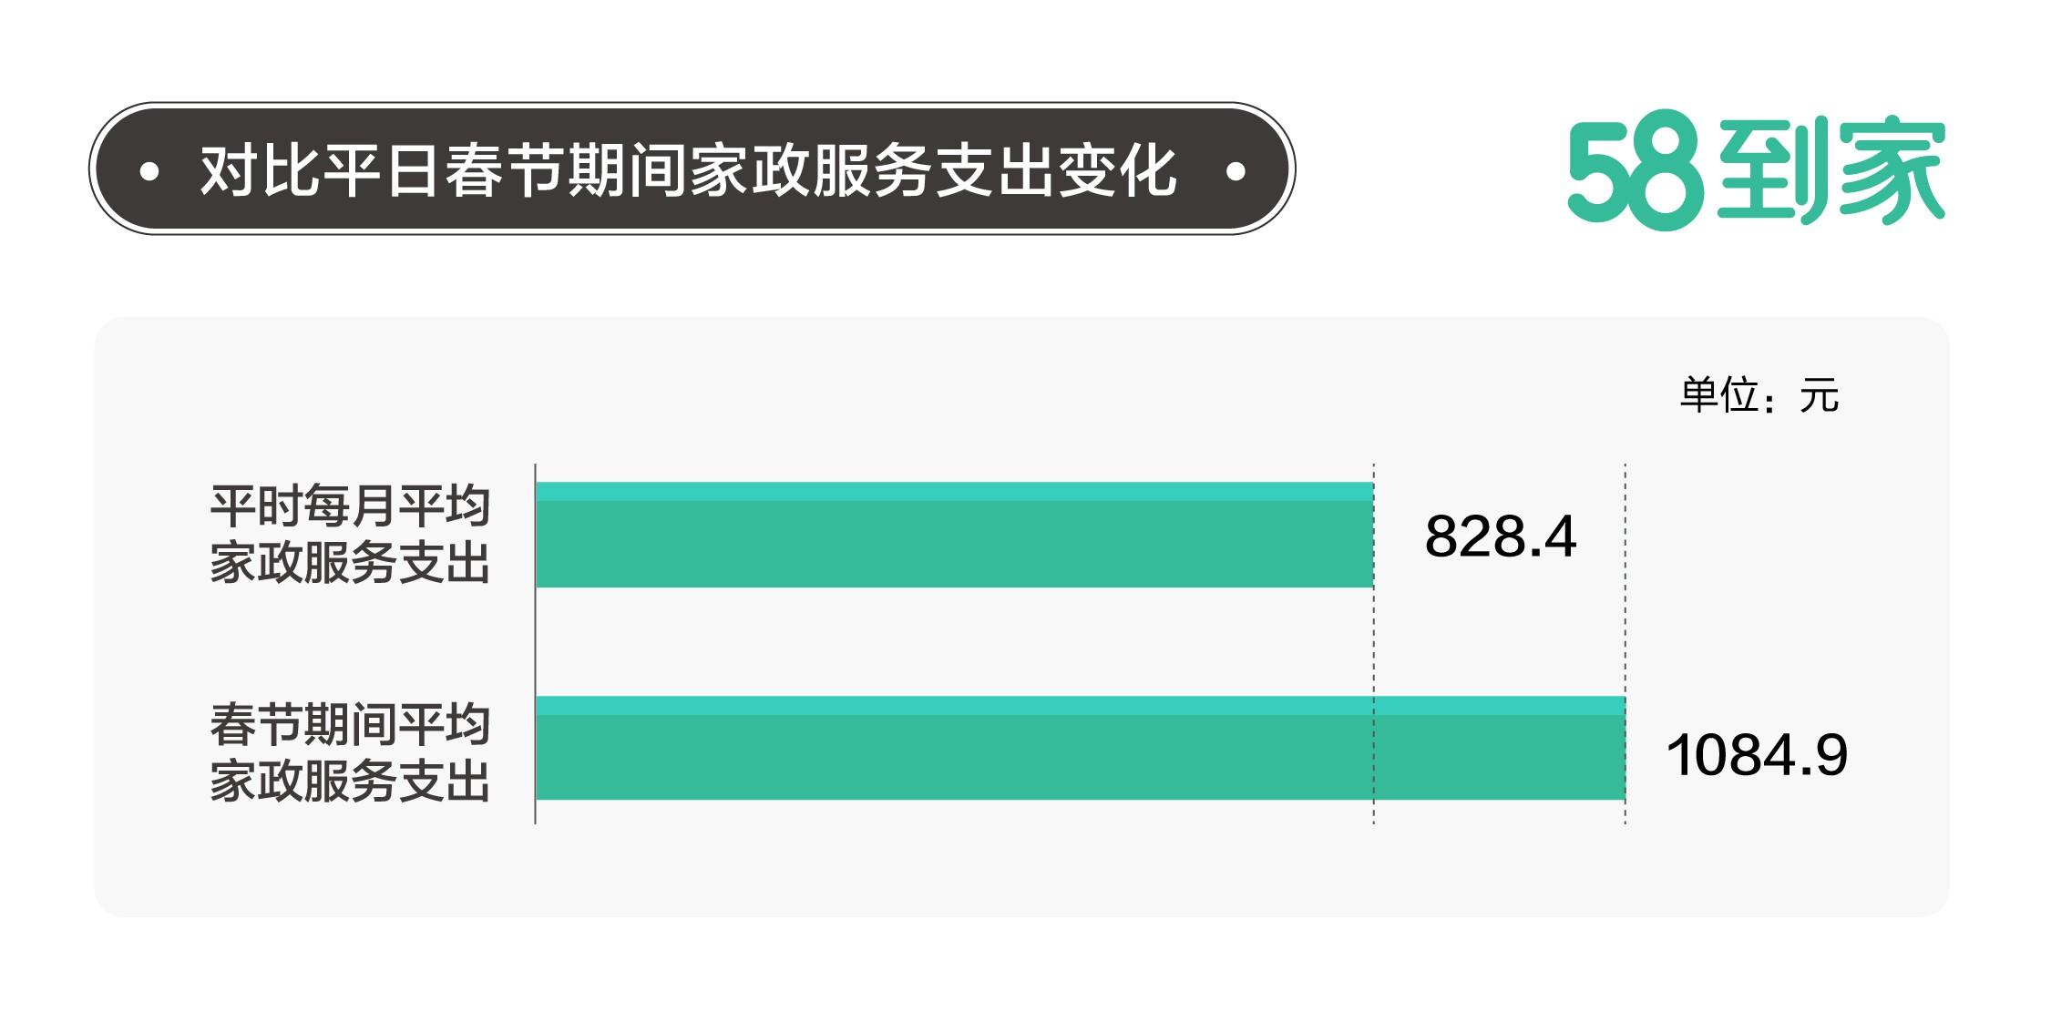Click the lighter top stripe of the 828.4 bar
Screen dimensions: 2051x1032
(x=954, y=492)
